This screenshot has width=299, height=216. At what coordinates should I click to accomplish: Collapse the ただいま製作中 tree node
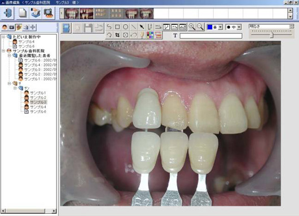click(3, 37)
